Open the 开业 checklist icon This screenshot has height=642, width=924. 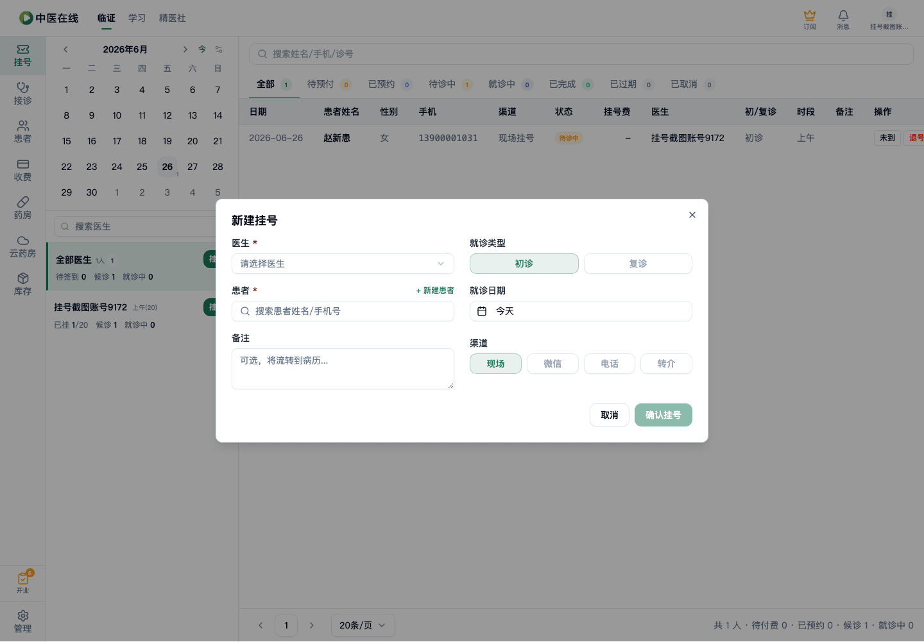22,582
